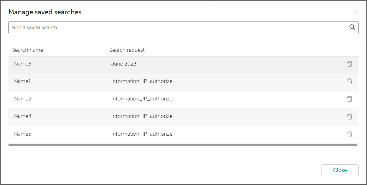Viewport: 367px width, 185px height.
Task: Click the Search name column header
Action: tap(28, 50)
